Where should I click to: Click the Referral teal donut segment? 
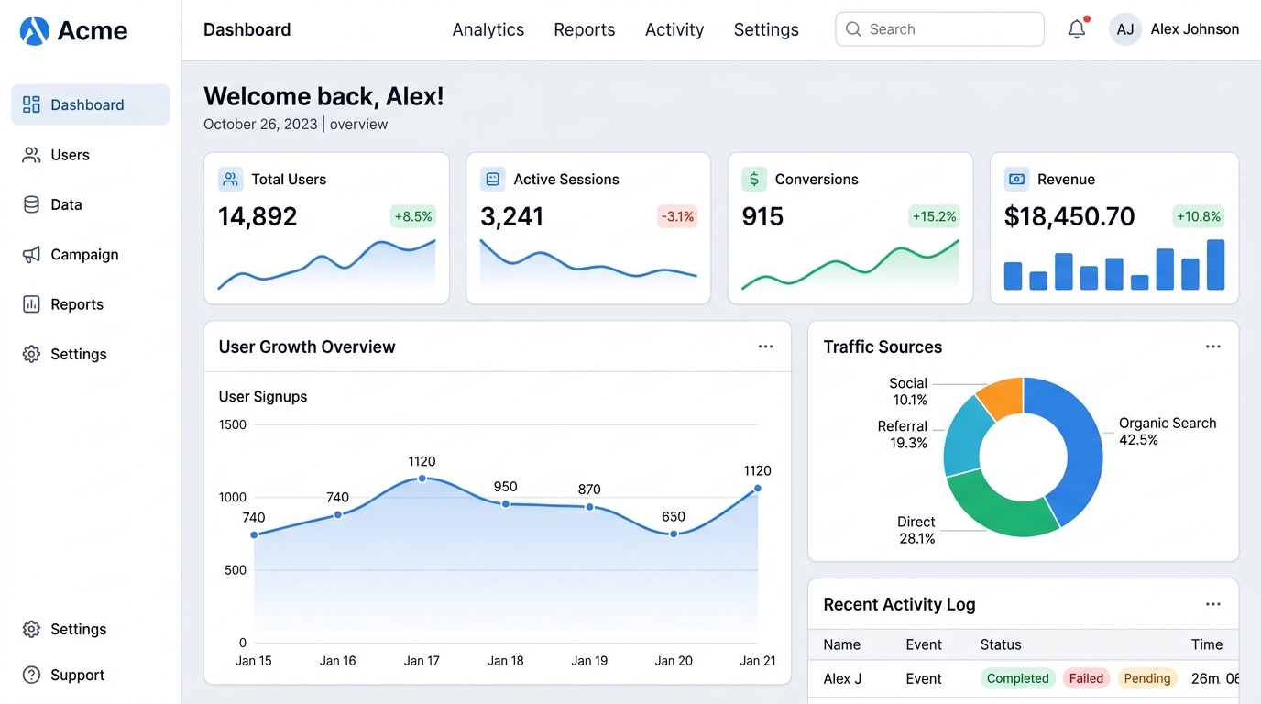tap(964, 435)
